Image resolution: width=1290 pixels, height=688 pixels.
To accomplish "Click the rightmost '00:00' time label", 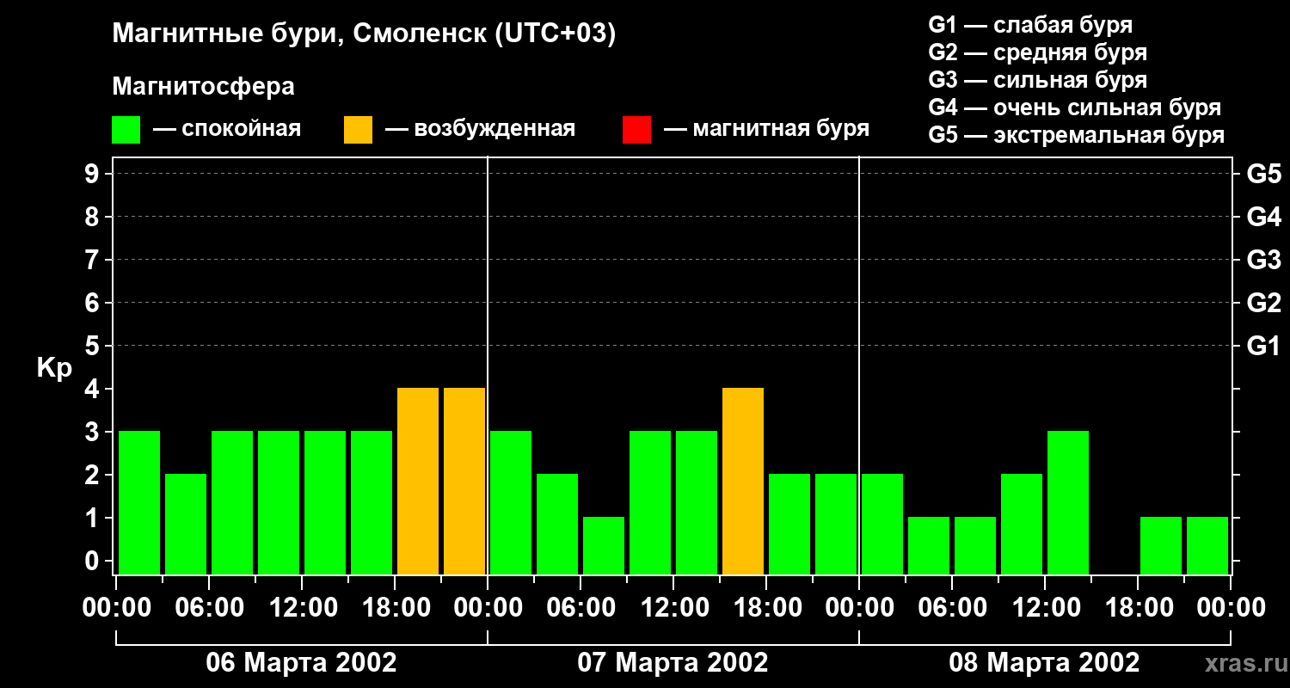I will 1231,608.
